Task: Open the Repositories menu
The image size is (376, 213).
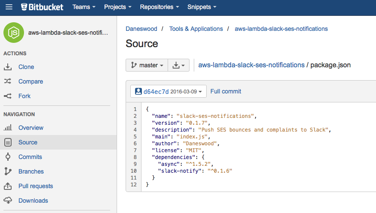Action: pos(159,7)
